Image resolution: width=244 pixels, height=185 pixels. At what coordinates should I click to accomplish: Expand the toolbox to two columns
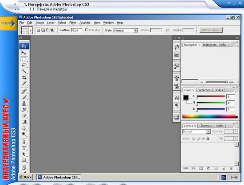tap(21, 38)
